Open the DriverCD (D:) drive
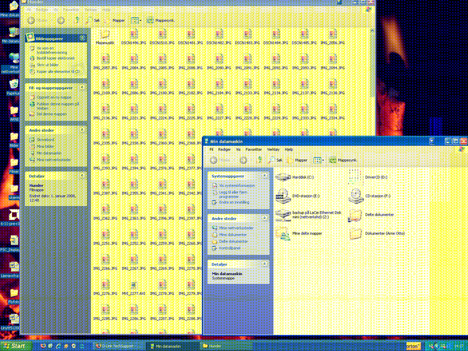This screenshot has width=468, height=351. [356, 177]
